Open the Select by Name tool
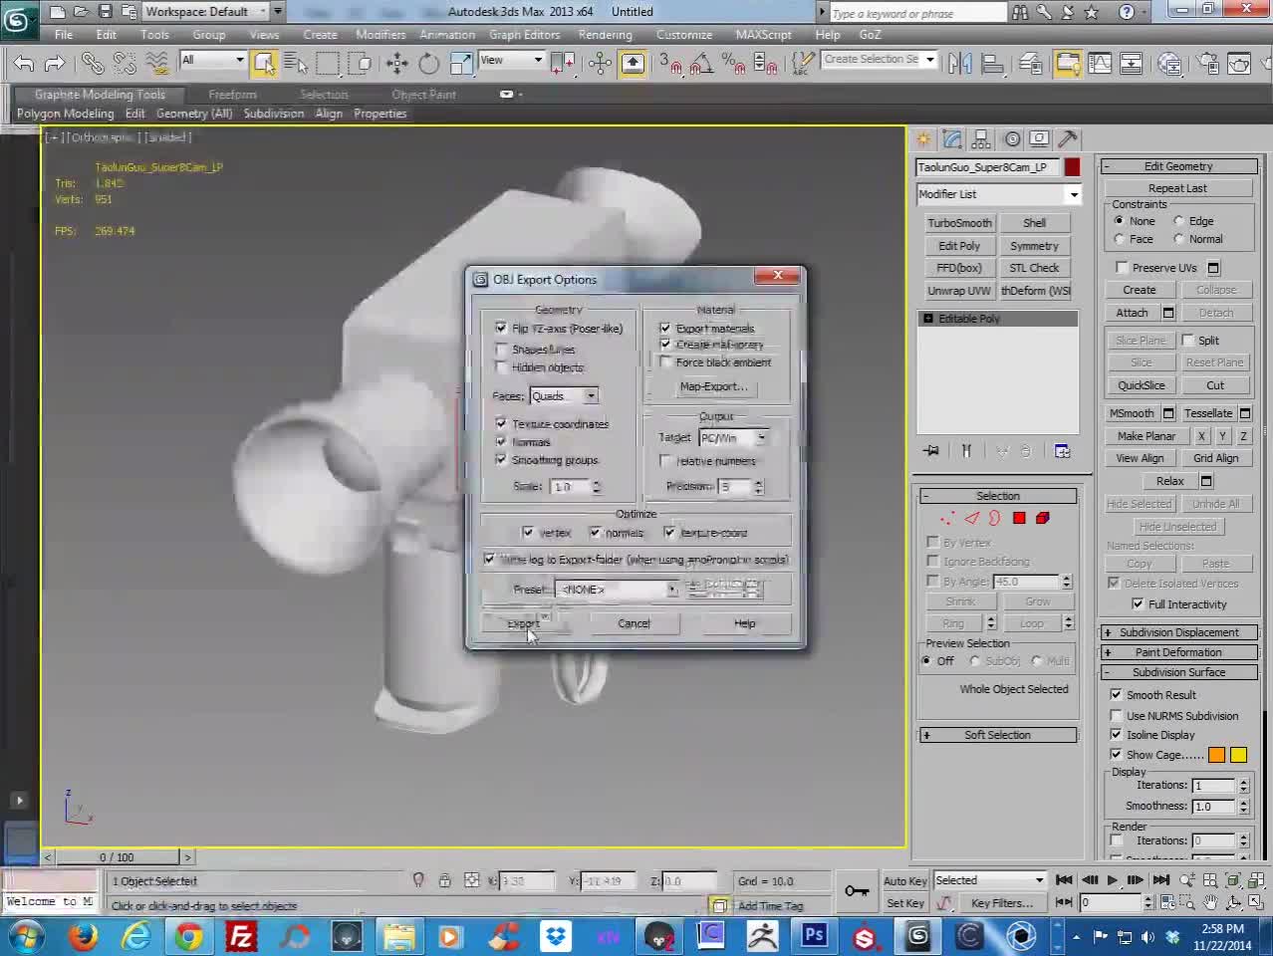 296,64
